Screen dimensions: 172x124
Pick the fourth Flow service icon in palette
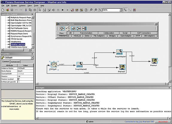coord(79,28)
